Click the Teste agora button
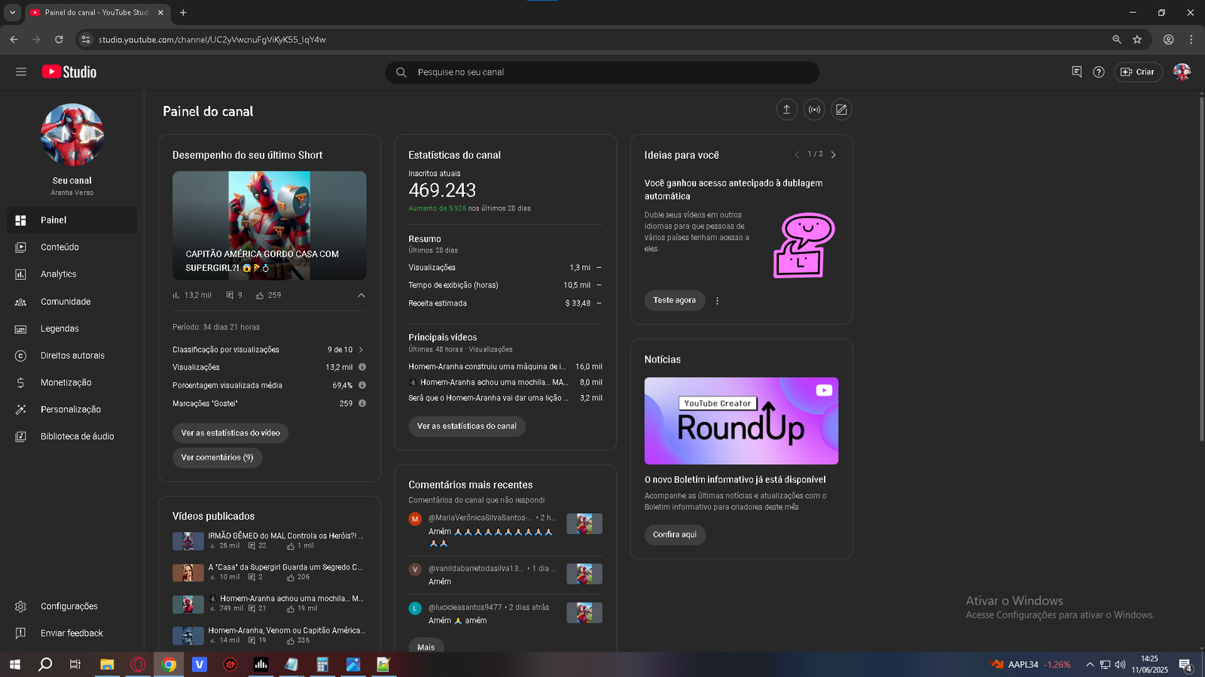The width and height of the screenshot is (1205, 677). click(675, 300)
